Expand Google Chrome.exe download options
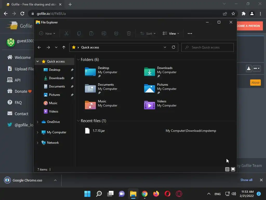 [55, 180]
